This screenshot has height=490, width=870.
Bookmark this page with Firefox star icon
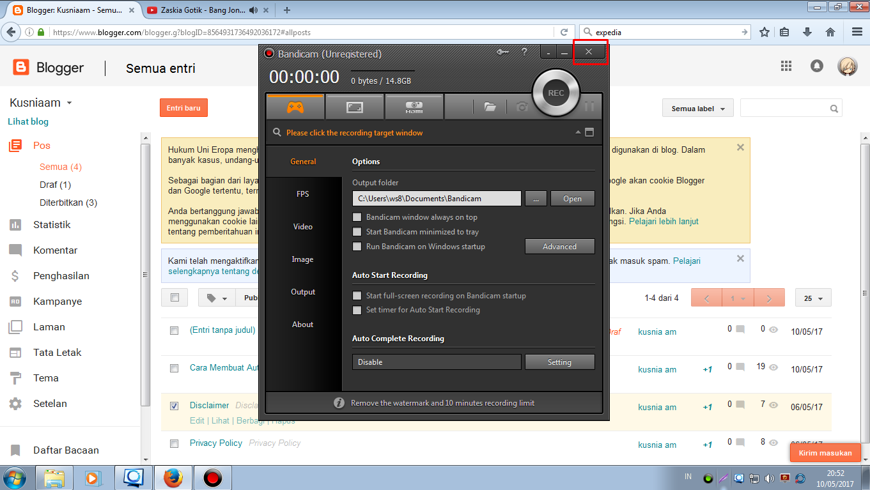765,32
